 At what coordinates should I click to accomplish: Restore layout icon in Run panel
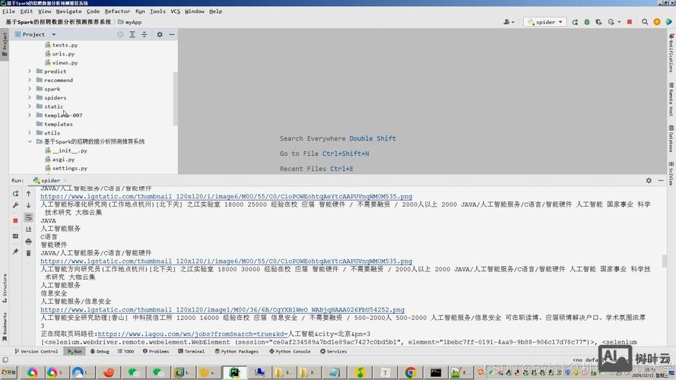coord(15,236)
